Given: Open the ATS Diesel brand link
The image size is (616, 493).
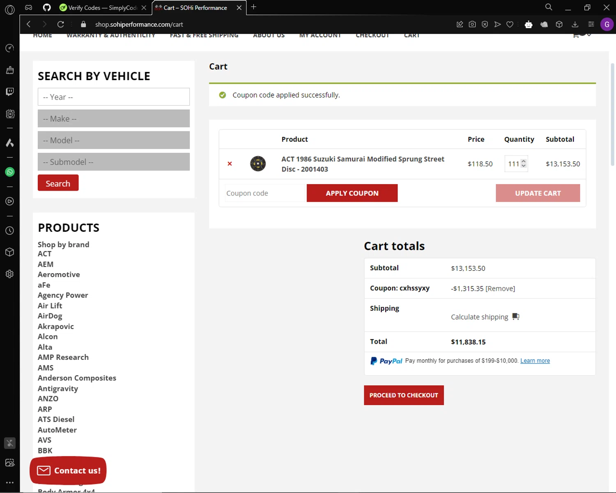Looking at the screenshot, I should click(56, 419).
